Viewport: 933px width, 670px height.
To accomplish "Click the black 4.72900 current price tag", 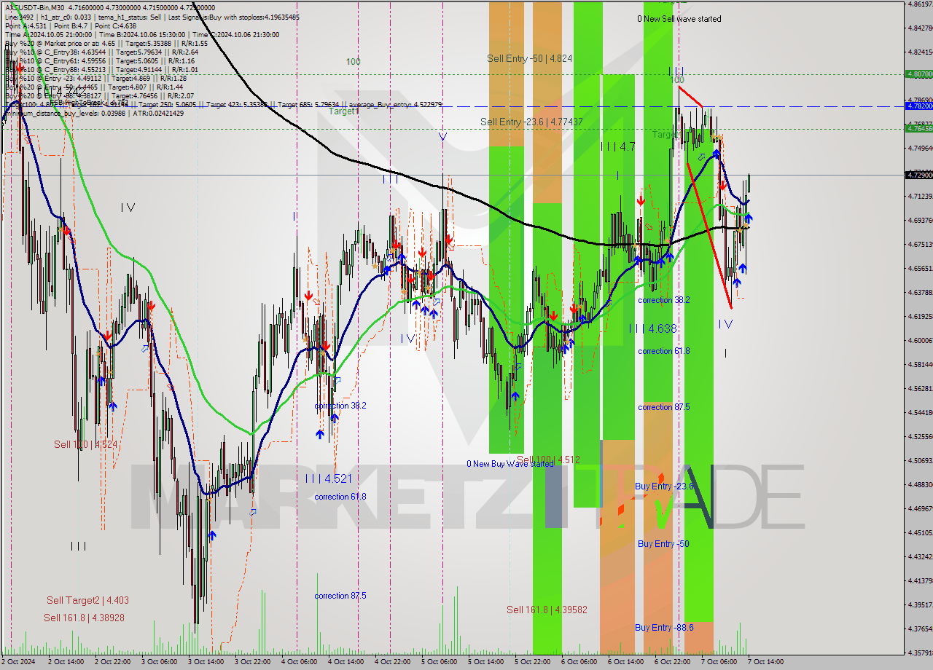I will [x=918, y=175].
